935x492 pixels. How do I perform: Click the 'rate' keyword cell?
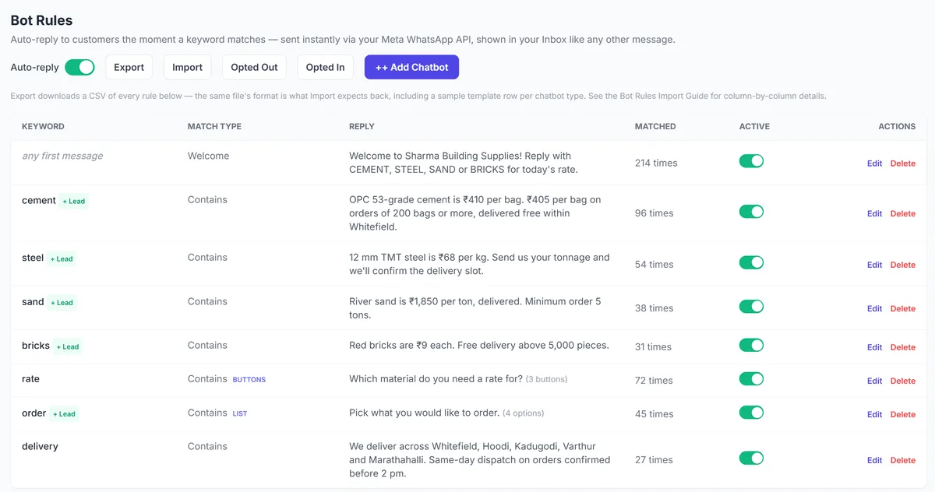[30, 379]
